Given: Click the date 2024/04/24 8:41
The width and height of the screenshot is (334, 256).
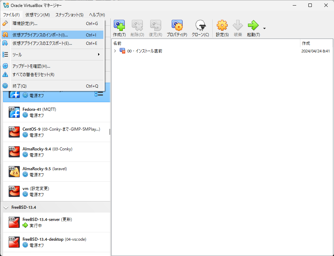Looking at the screenshot, I should (x=316, y=51).
